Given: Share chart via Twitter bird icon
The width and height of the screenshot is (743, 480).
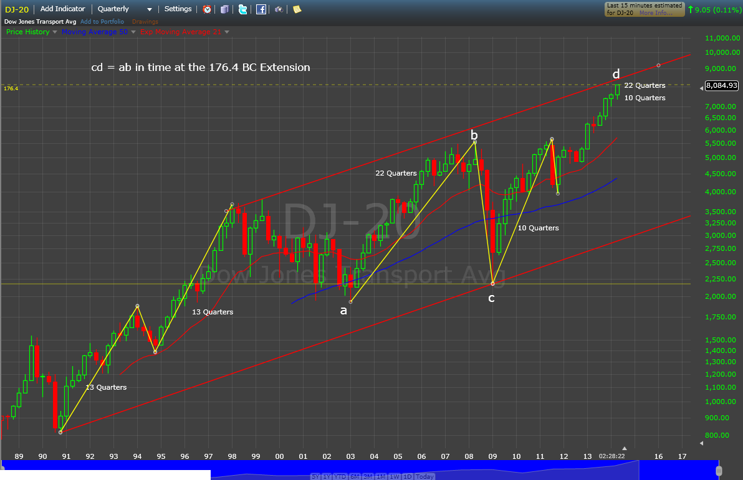Looking at the screenshot, I should pos(242,9).
